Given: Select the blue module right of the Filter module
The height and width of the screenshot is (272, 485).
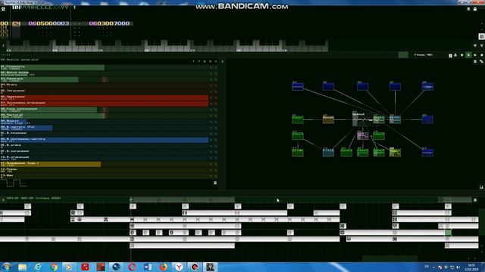Looking at the screenshot, I should 427,119.
